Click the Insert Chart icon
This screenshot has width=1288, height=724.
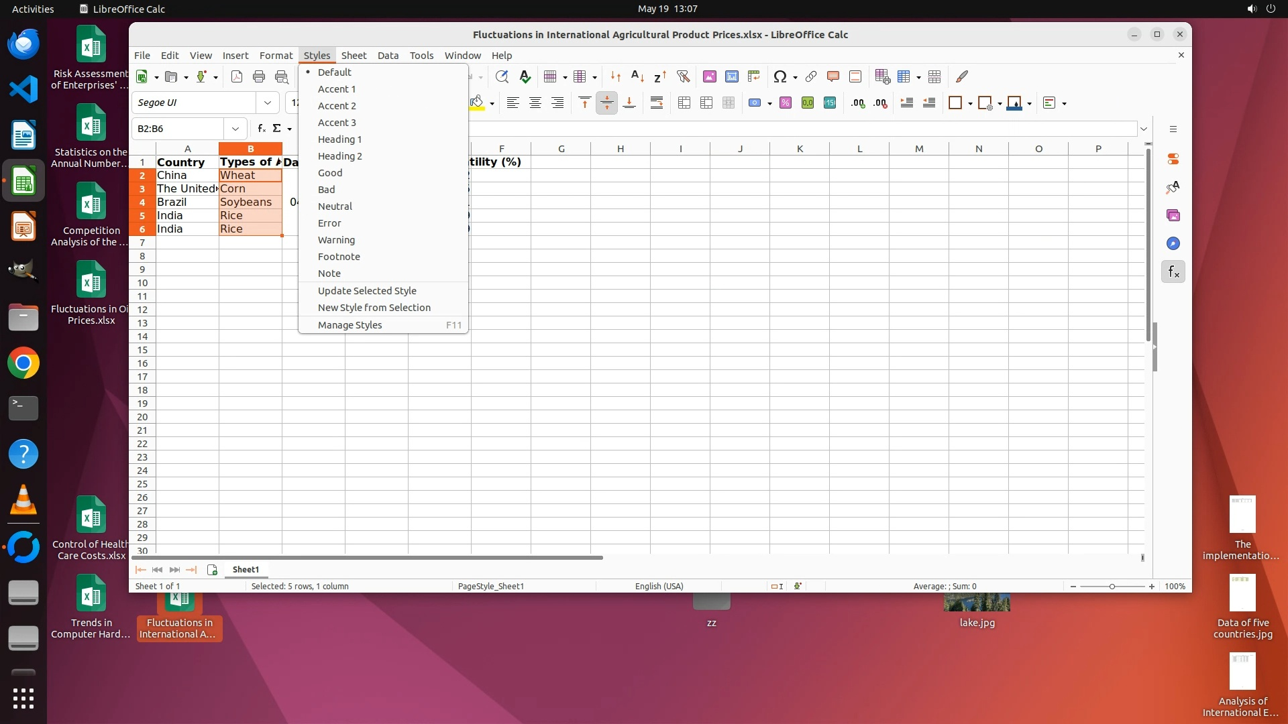731,76
